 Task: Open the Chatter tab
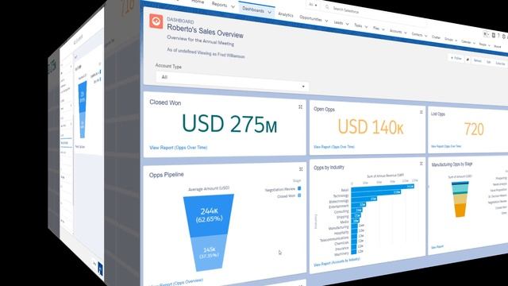click(436, 37)
